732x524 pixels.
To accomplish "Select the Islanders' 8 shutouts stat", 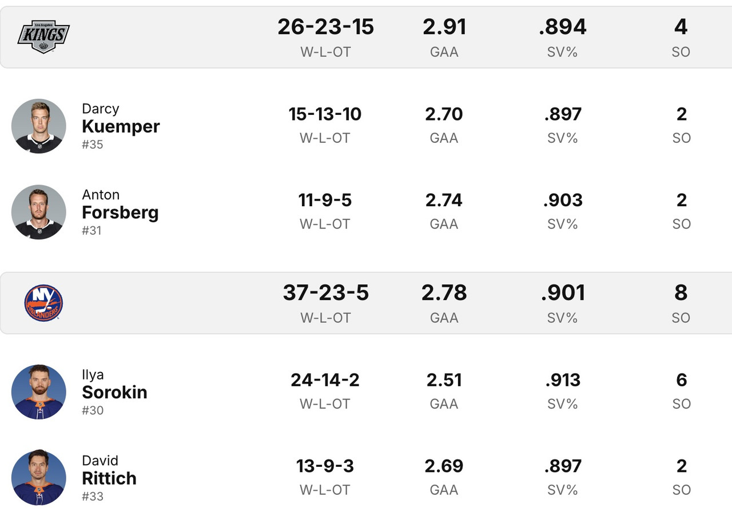I will tap(681, 293).
